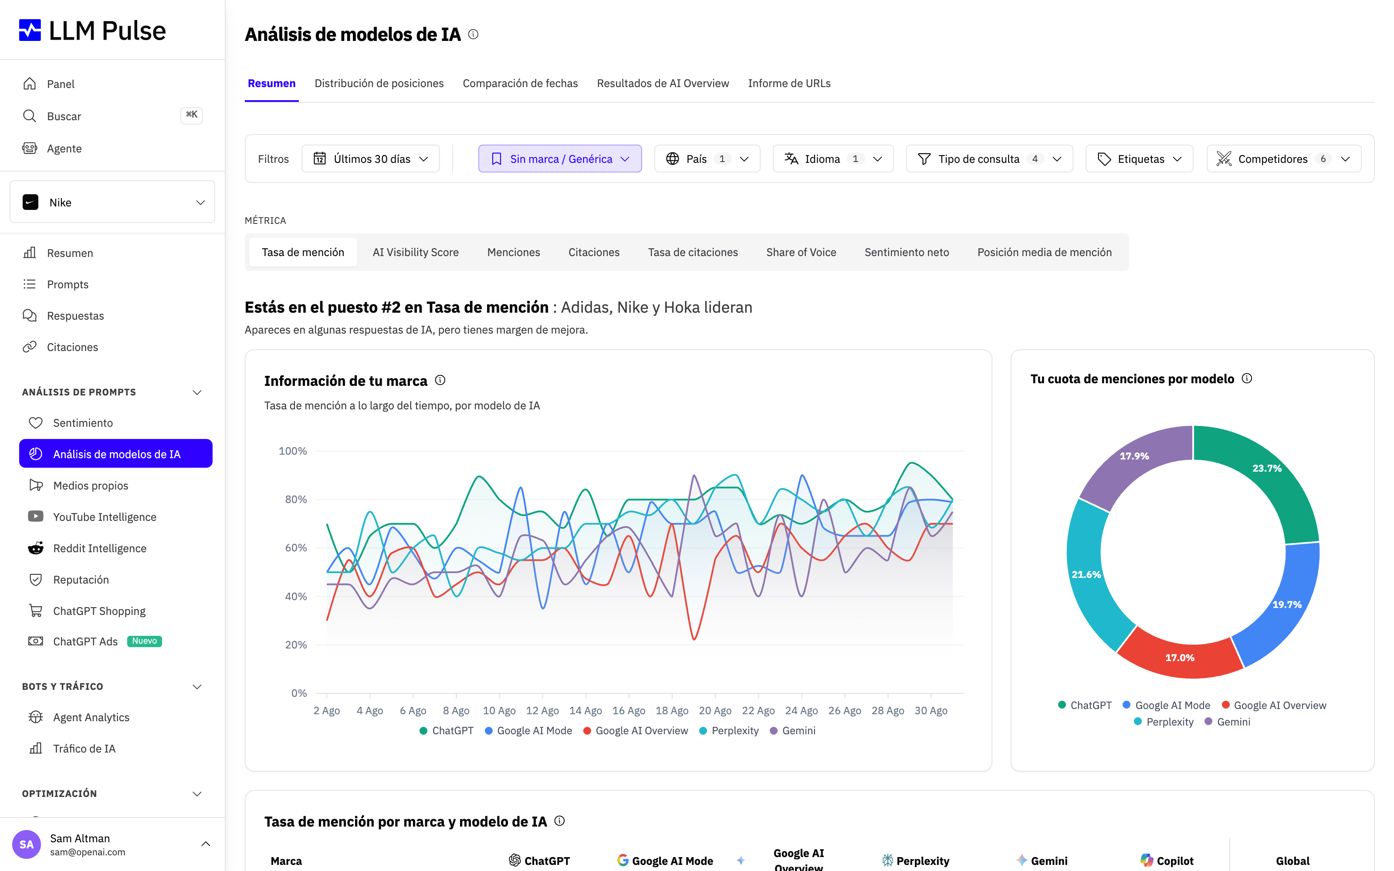Toggle Gemini series in line chart legend
1394x871 pixels.
point(793,730)
